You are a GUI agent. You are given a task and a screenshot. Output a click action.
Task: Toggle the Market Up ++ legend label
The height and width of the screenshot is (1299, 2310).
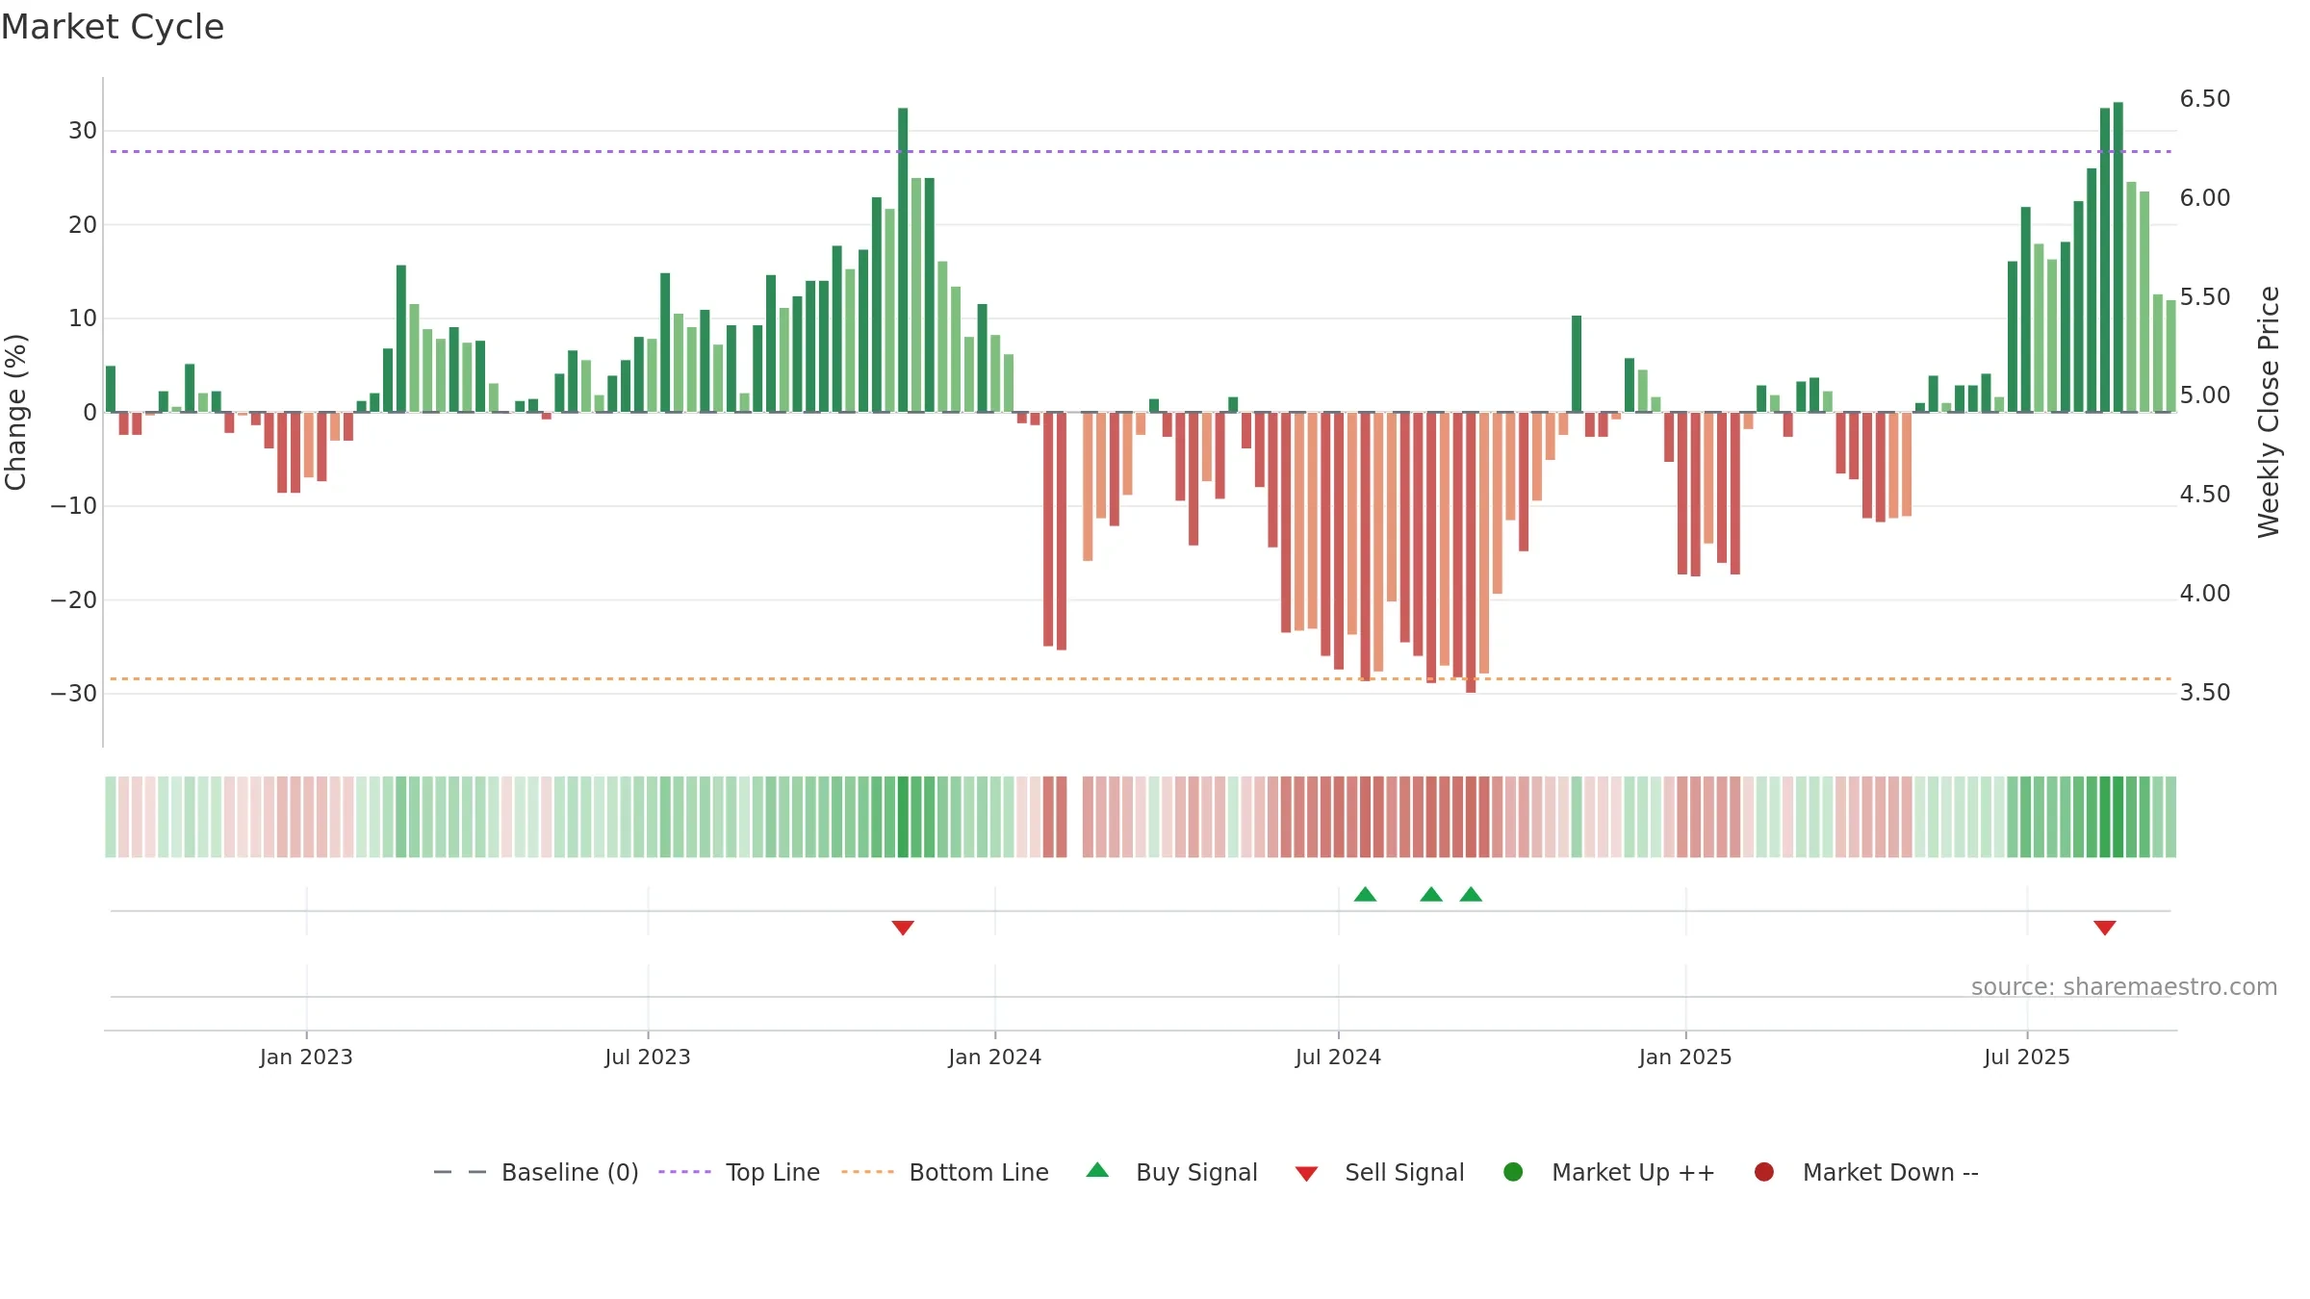1633,1172
